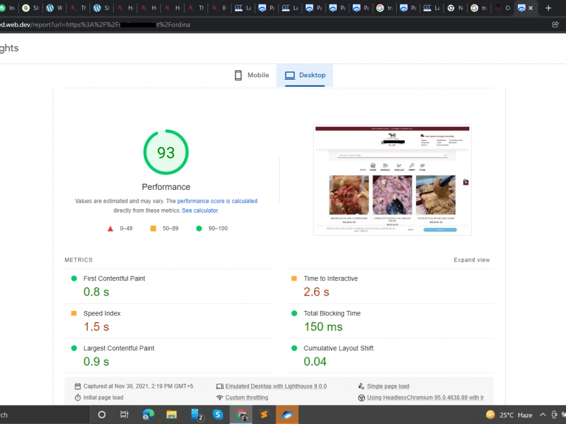Image resolution: width=566 pixels, height=424 pixels.
Task: Click the wifi icon beside Custom throttling
Action: pos(220,397)
